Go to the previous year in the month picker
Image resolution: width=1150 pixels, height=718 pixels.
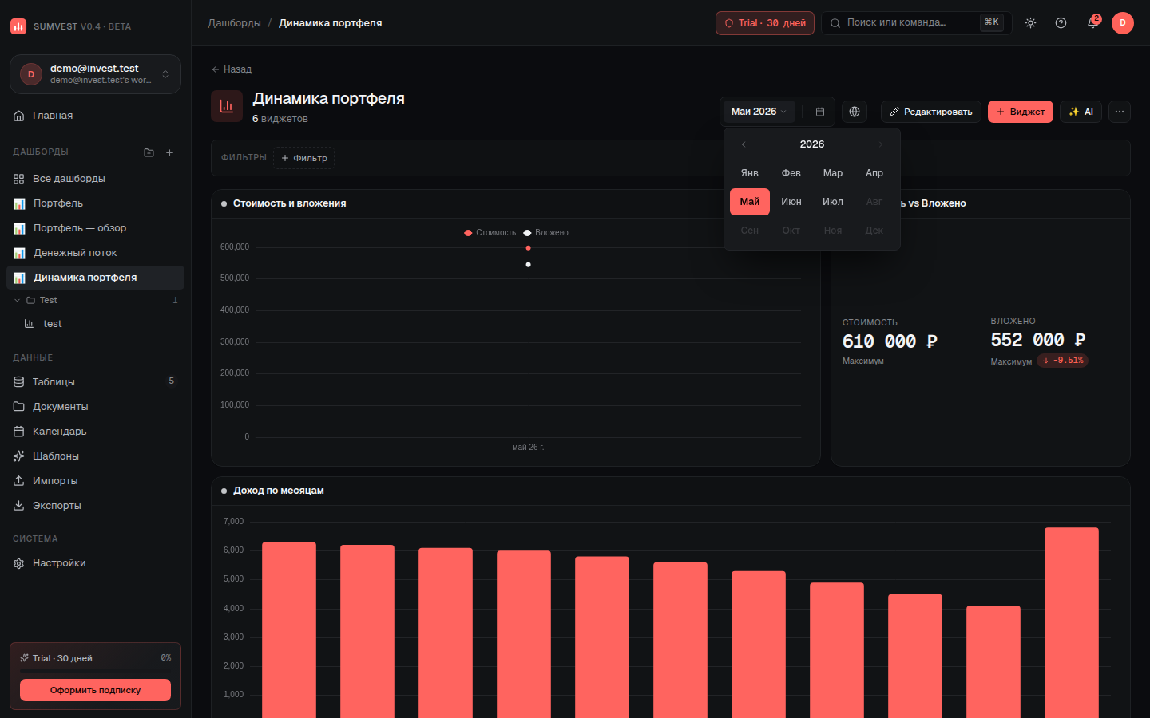[744, 144]
